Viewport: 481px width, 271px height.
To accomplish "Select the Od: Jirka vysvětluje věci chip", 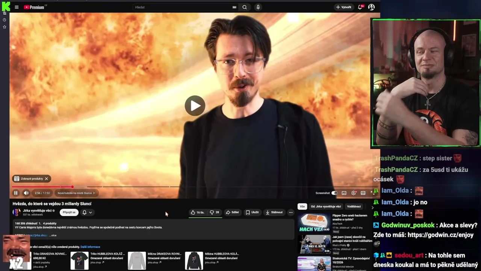I will tap(326, 207).
